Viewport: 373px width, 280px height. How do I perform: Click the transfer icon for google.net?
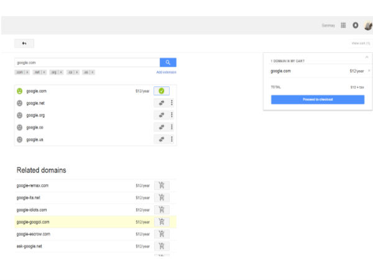point(161,103)
